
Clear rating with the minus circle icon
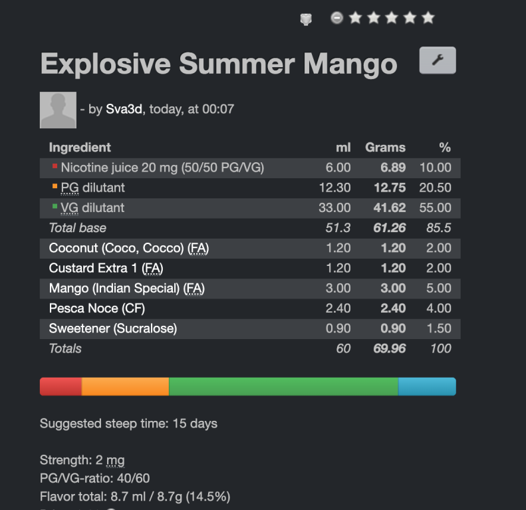click(336, 18)
